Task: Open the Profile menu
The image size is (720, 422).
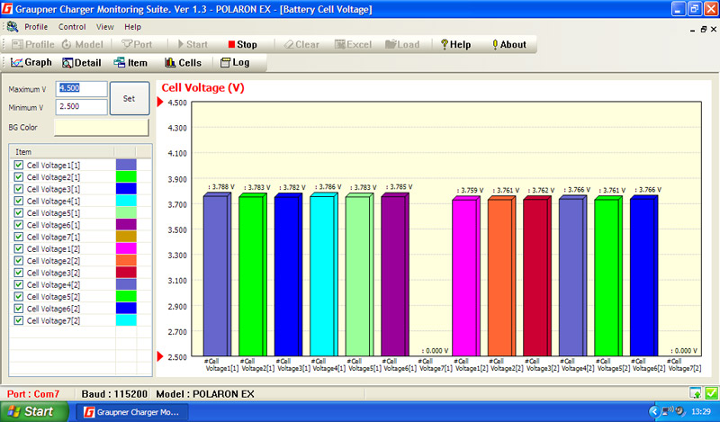Action: 36,27
